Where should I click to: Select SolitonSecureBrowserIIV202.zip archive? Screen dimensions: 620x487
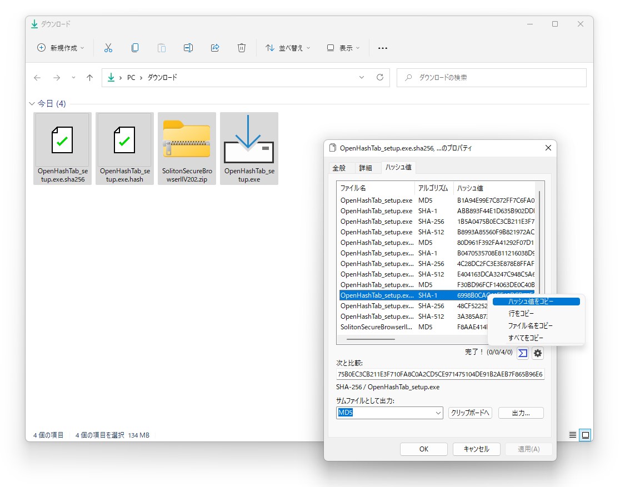(x=187, y=149)
